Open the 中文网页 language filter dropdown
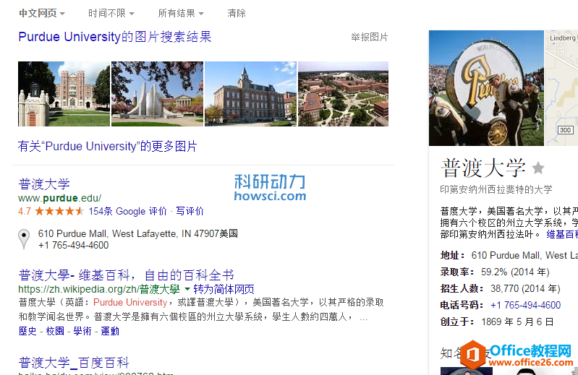This screenshot has height=375, width=578. 42,13
